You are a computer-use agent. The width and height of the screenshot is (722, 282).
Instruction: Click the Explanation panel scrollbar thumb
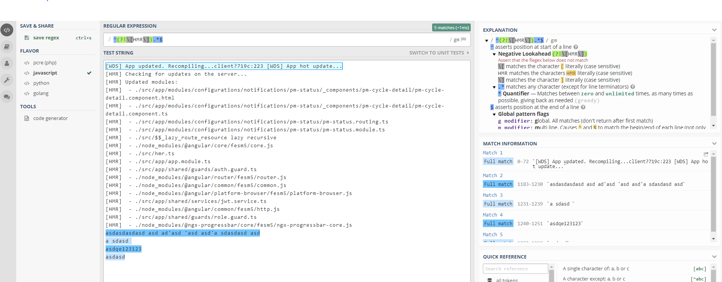pos(713,79)
